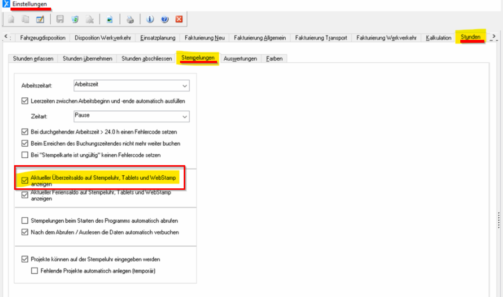Uncheck Aktueller Feriensaldo anzeigen checkbox
The width and height of the screenshot is (503, 297).
(25, 195)
